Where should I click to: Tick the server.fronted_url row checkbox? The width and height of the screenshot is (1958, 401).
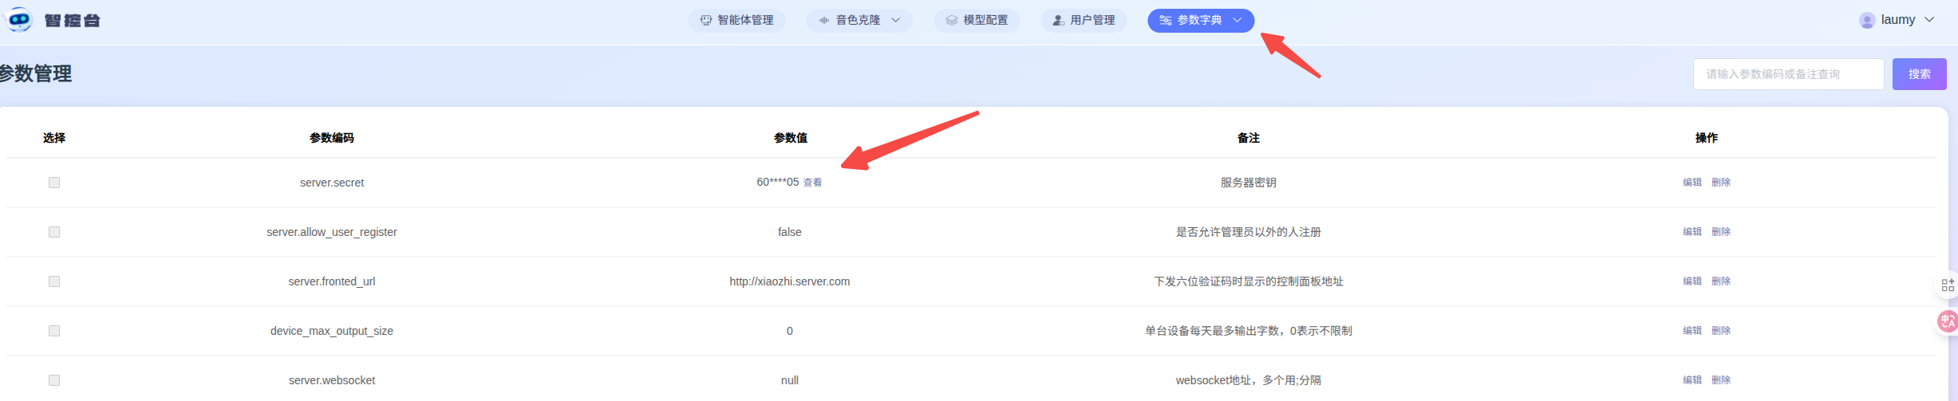coord(54,281)
